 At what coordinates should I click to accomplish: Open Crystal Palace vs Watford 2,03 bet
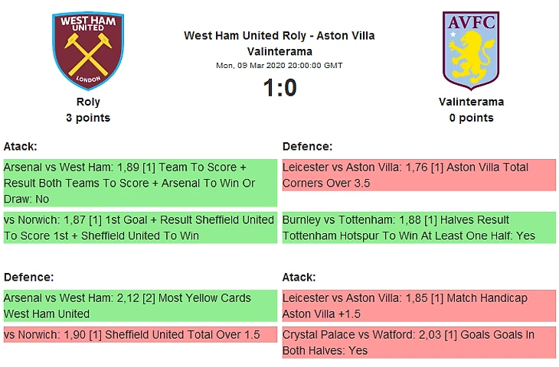(x=418, y=343)
